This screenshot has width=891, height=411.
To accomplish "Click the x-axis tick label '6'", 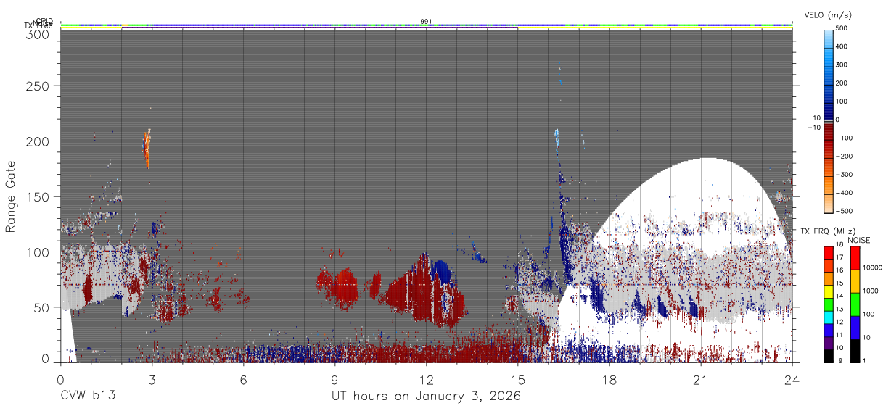I will click(243, 380).
